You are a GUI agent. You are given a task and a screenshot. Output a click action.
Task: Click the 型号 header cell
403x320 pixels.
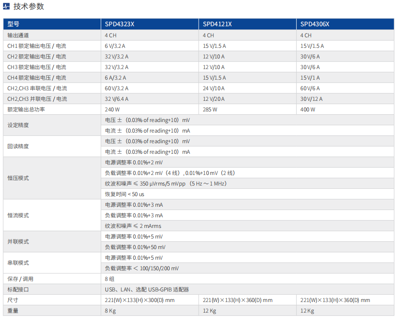click(14, 24)
